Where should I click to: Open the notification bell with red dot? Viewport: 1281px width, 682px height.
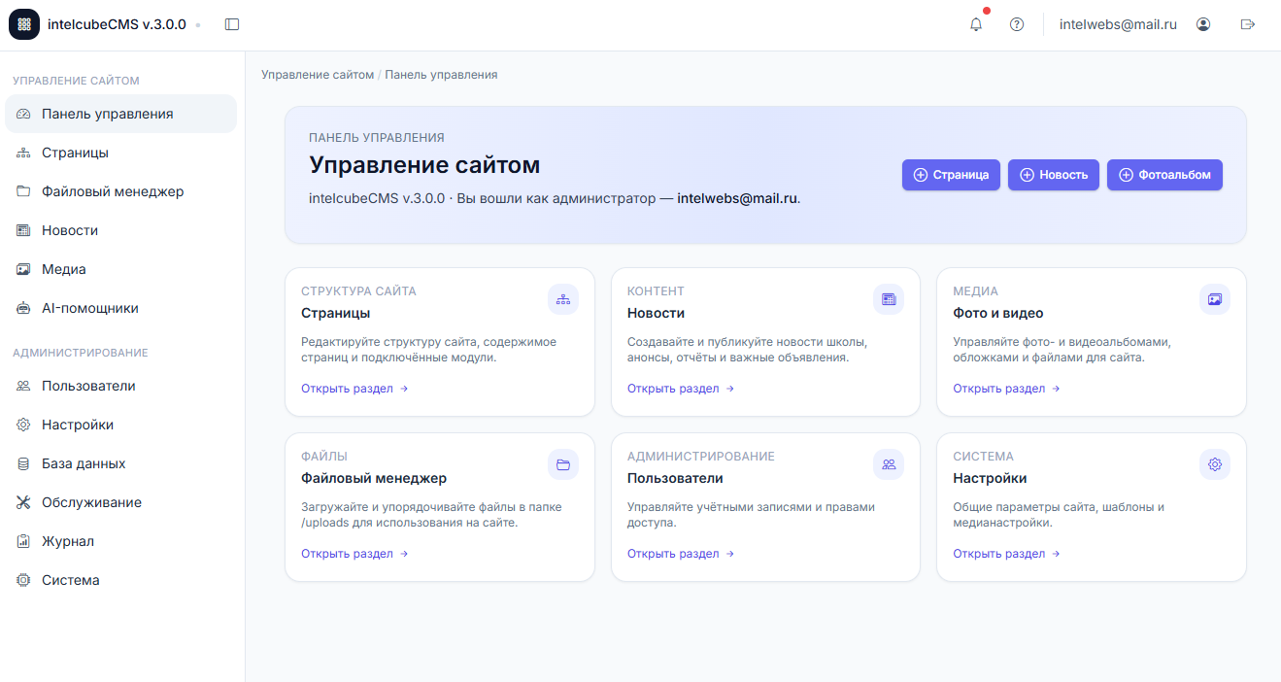975,23
